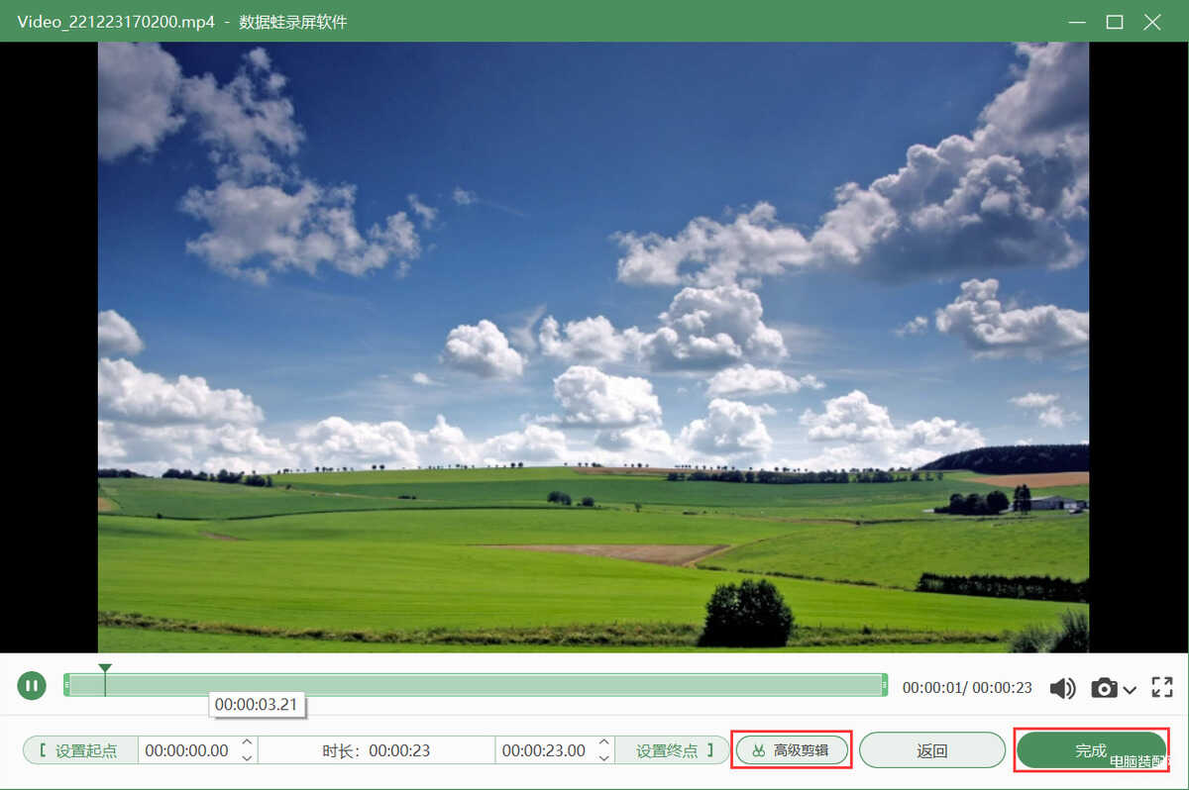Enter fullscreen mode
Image resolution: width=1189 pixels, height=790 pixels.
pyautogui.click(x=1162, y=687)
